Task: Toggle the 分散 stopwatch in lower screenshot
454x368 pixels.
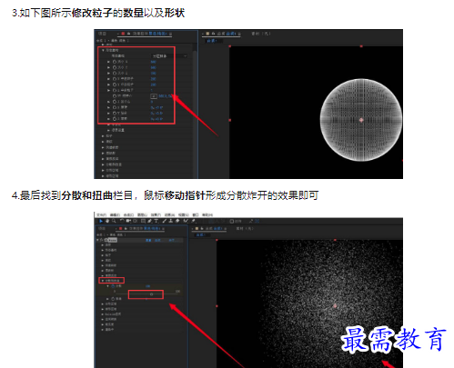Action: (113, 286)
